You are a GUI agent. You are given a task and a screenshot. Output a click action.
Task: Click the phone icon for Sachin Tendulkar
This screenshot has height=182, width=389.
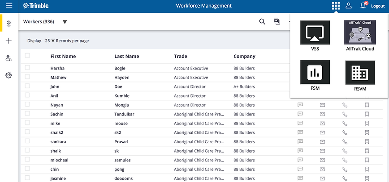345,114
